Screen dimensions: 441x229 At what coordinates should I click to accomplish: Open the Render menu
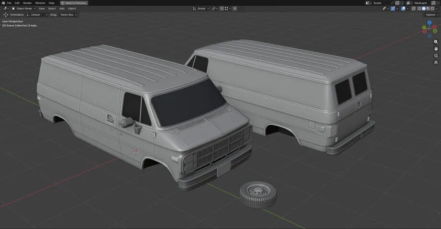pyautogui.click(x=27, y=3)
